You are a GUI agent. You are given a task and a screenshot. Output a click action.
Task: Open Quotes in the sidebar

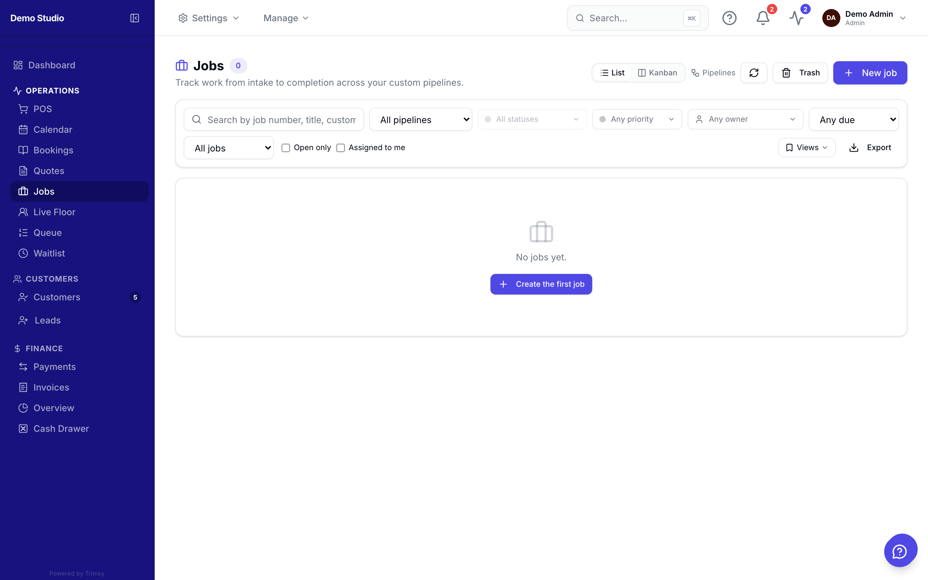(x=79, y=171)
